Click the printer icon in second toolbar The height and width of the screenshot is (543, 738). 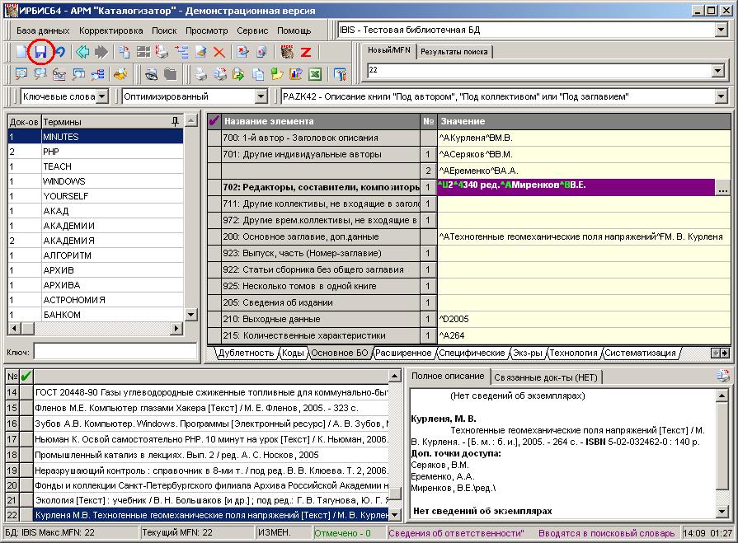click(x=200, y=75)
